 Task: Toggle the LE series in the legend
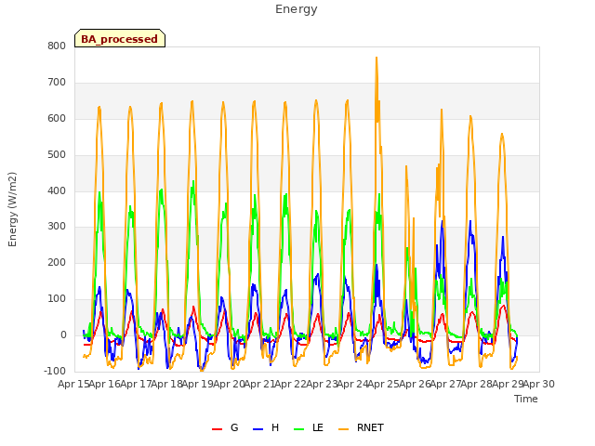309,427
